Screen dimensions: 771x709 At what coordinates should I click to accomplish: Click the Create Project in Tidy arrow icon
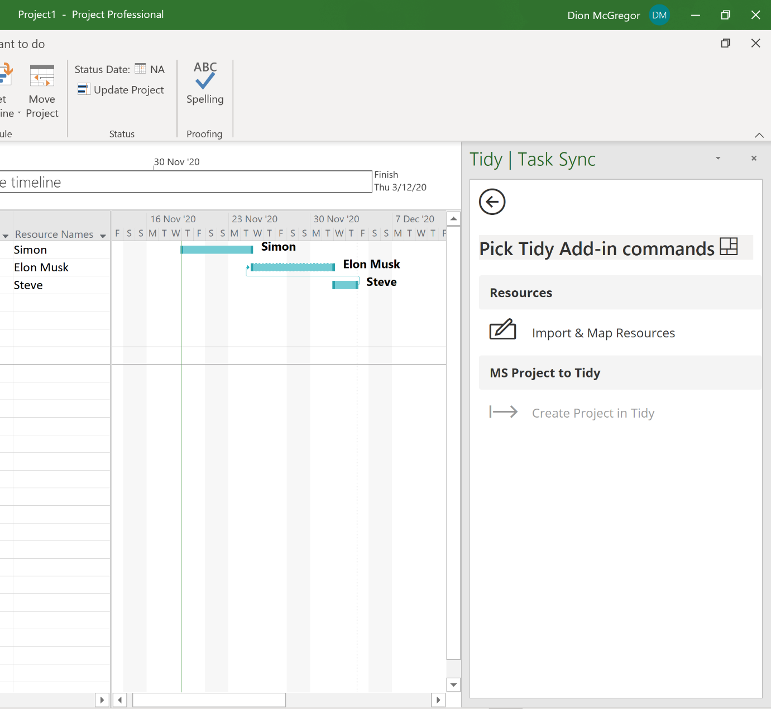503,412
